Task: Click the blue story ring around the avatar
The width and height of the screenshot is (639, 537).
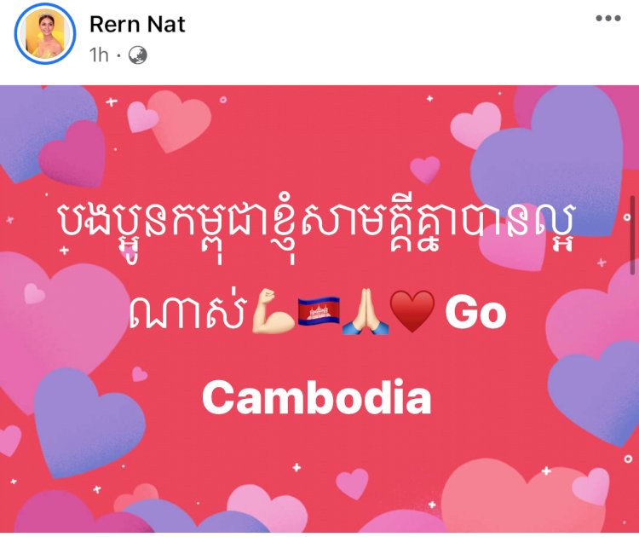Action: click(45, 34)
